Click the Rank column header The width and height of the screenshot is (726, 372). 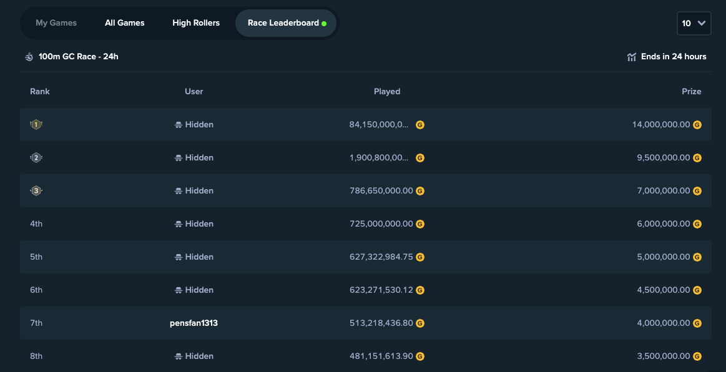tap(40, 91)
